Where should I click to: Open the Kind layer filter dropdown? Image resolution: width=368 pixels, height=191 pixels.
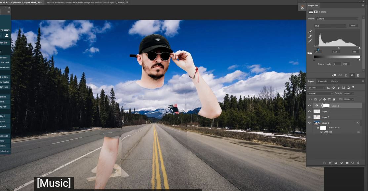coord(316,88)
